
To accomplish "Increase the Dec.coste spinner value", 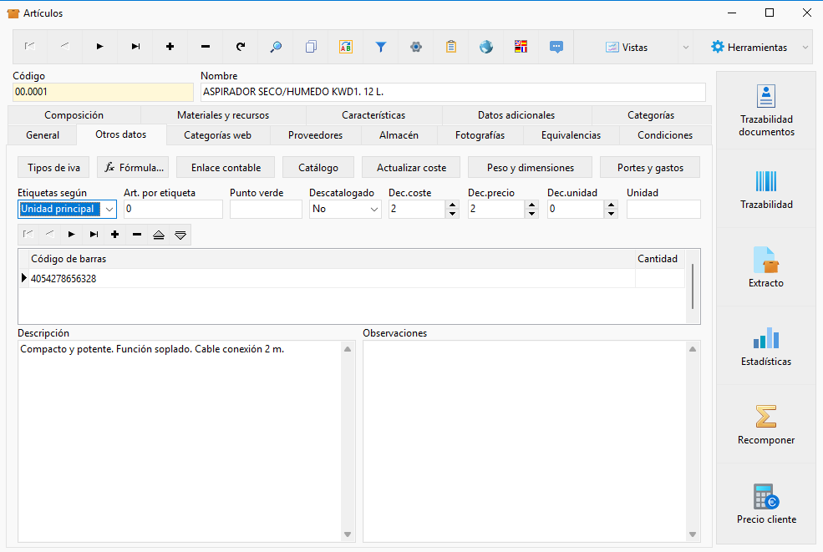I will point(452,205).
